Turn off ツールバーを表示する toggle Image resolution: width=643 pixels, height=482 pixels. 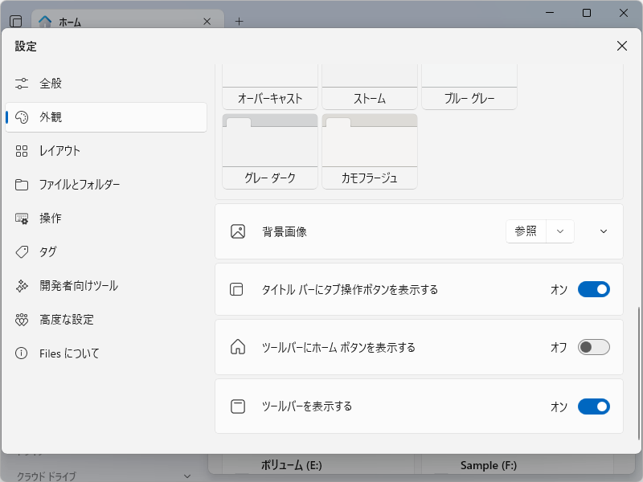click(x=593, y=406)
